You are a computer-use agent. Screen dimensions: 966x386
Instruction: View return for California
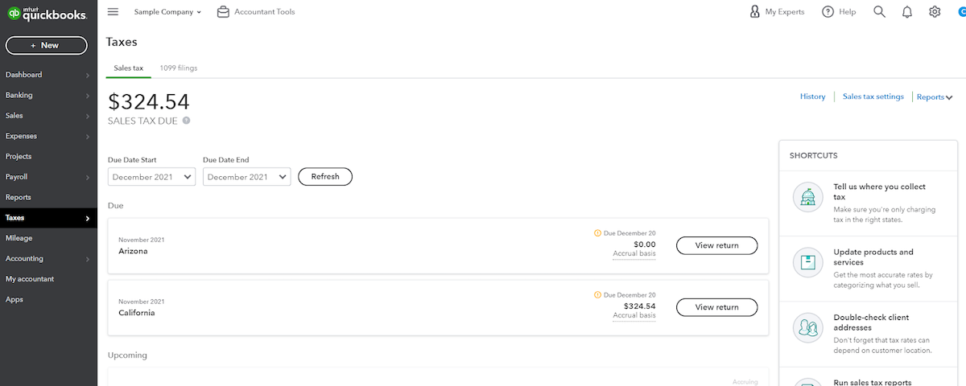coord(716,307)
